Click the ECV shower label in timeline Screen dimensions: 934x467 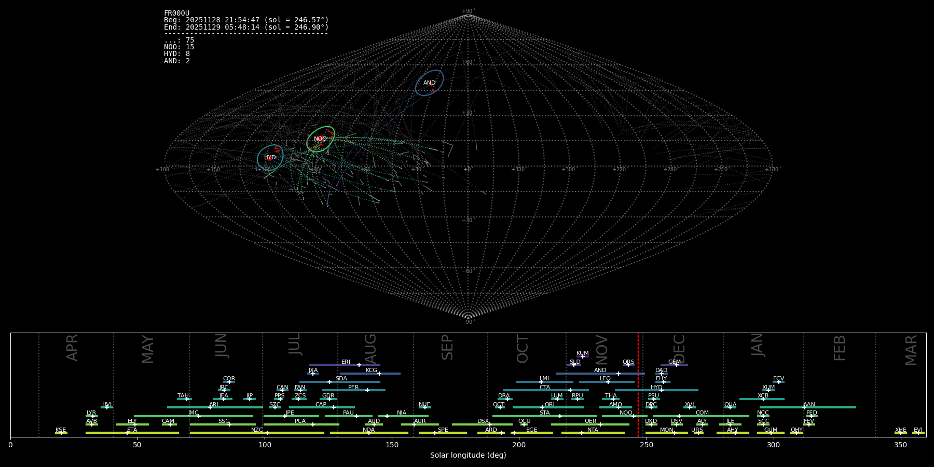click(778, 379)
